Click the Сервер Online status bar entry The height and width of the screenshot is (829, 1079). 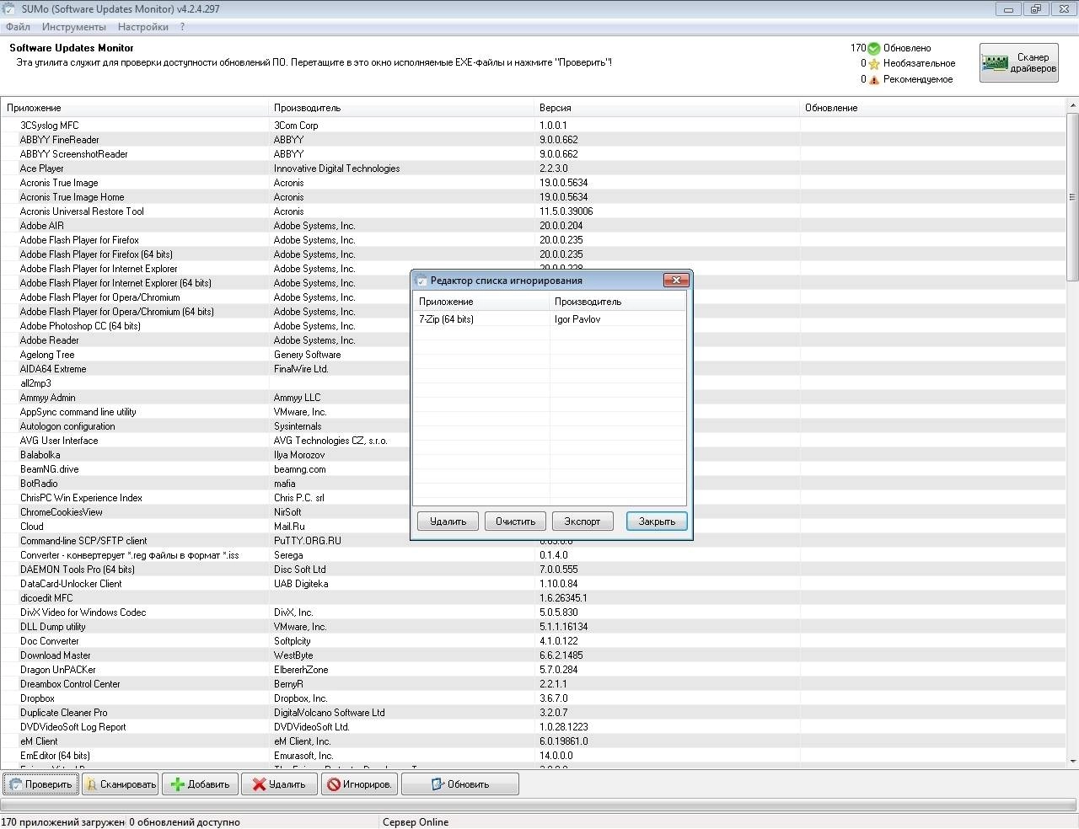[x=416, y=822]
